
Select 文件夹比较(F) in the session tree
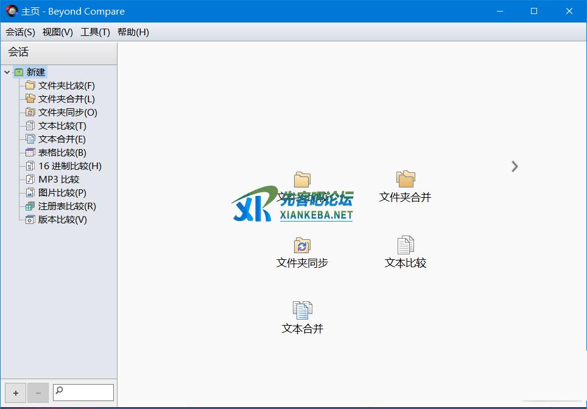pyautogui.click(x=66, y=86)
